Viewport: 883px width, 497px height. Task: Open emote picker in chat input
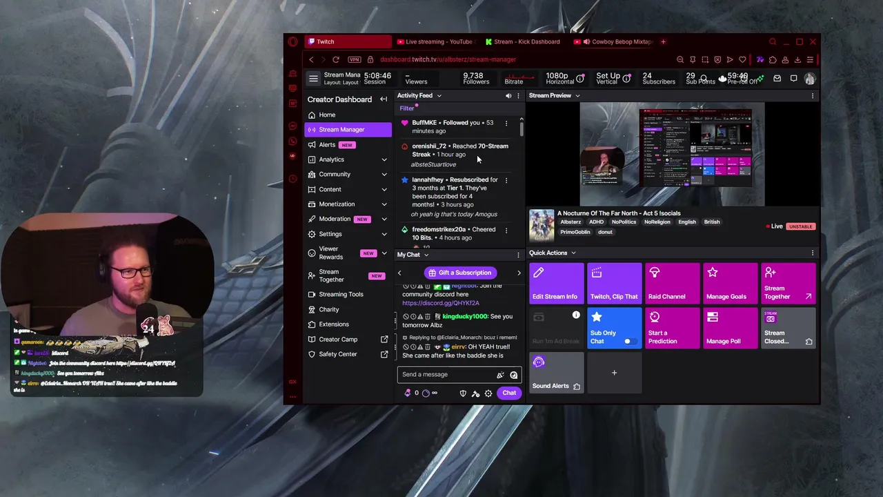[513, 375]
